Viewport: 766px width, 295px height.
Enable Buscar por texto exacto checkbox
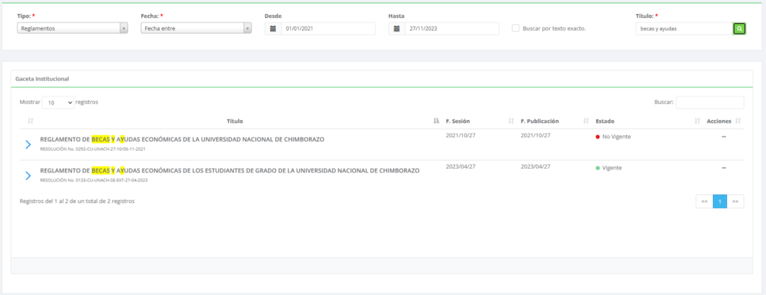point(515,28)
